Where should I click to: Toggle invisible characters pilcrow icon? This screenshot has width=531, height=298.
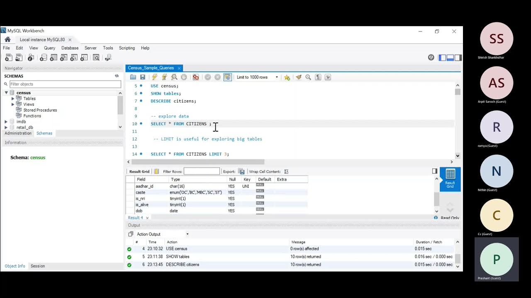pyautogui.click(x=318, y=77)
